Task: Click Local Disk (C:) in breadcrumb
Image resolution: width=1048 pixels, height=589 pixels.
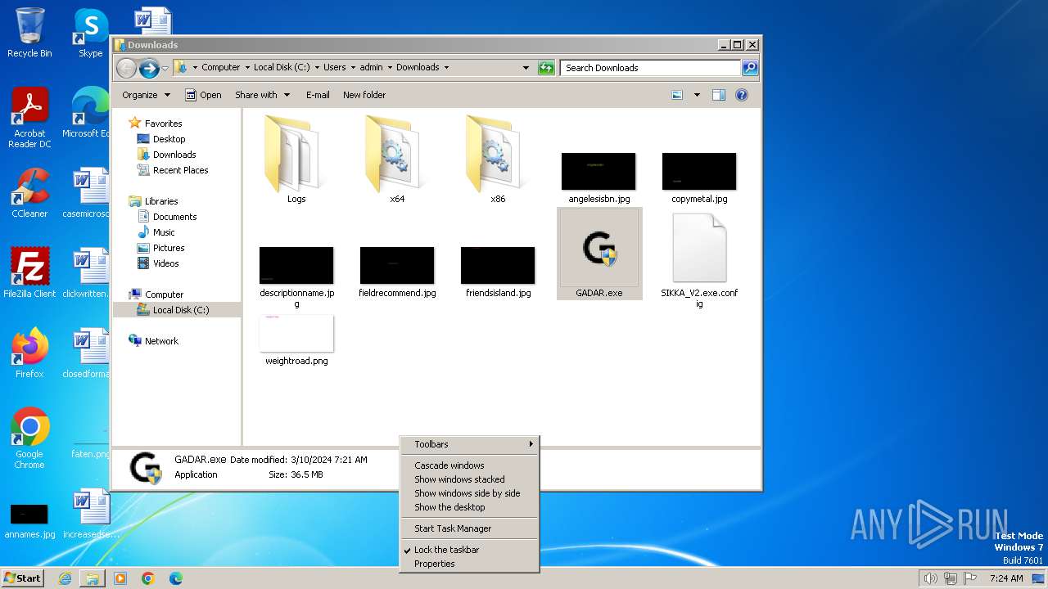Action: pos(282,68)
